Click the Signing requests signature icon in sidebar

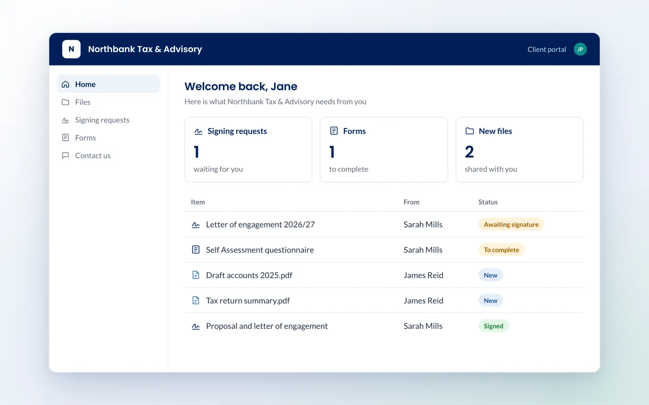click(x=66, y=120)
